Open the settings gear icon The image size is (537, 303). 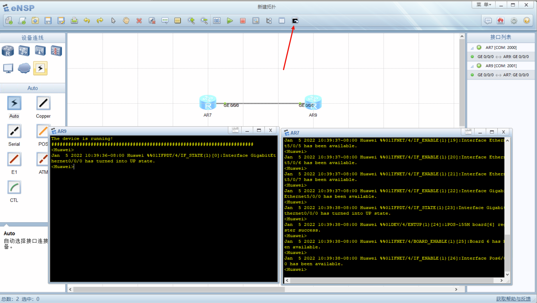tap(514, 20)
